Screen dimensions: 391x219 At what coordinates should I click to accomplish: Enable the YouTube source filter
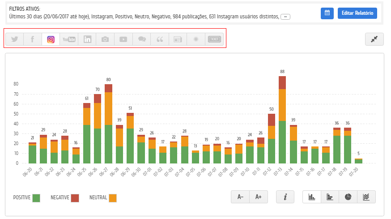coord(69,39)
